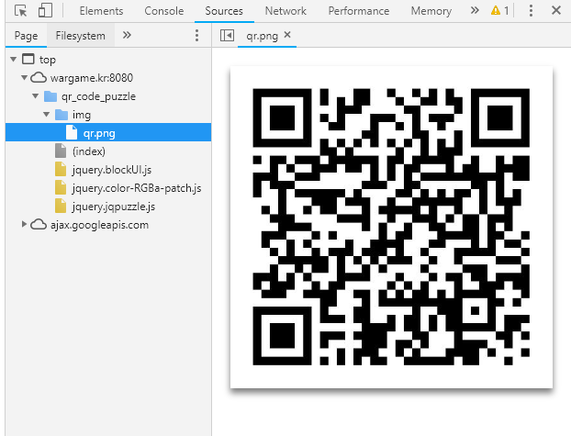
Task: Show more DevTools panels with top chevron
Action: tap(475, 10)
